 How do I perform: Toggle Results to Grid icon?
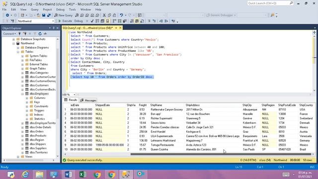tap(137, 21)
